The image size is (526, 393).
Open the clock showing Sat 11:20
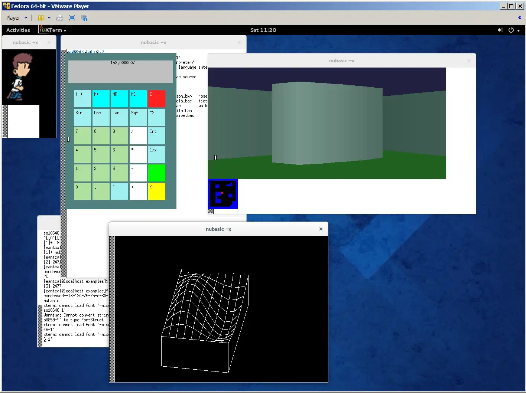click(x=263, y=30)
